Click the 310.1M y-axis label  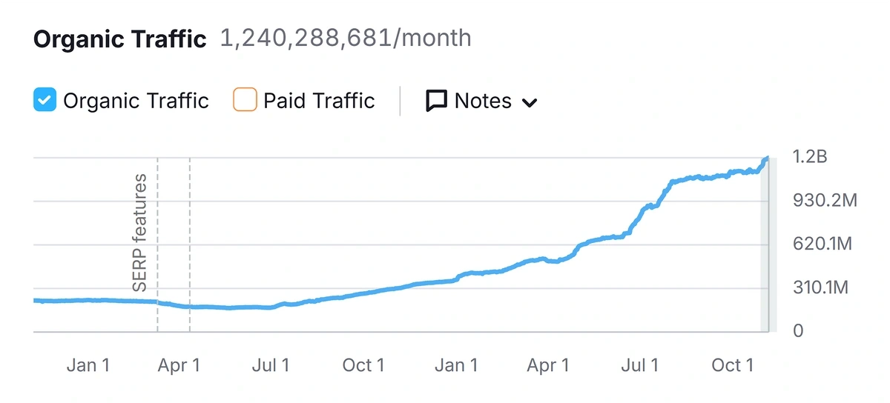pos(820,287)
